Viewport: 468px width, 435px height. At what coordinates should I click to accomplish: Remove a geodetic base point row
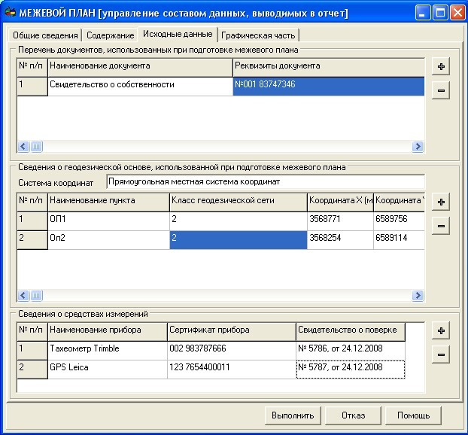tap(441, 226)
